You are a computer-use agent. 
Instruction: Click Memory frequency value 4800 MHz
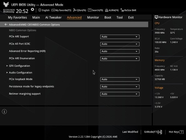(159, 70)
